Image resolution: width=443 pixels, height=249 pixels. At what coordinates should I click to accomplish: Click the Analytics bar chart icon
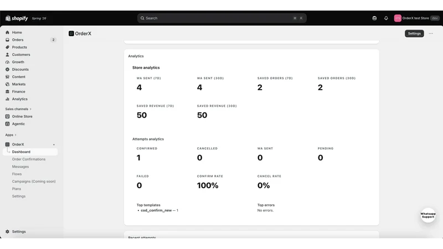click(x=7, y=99)
